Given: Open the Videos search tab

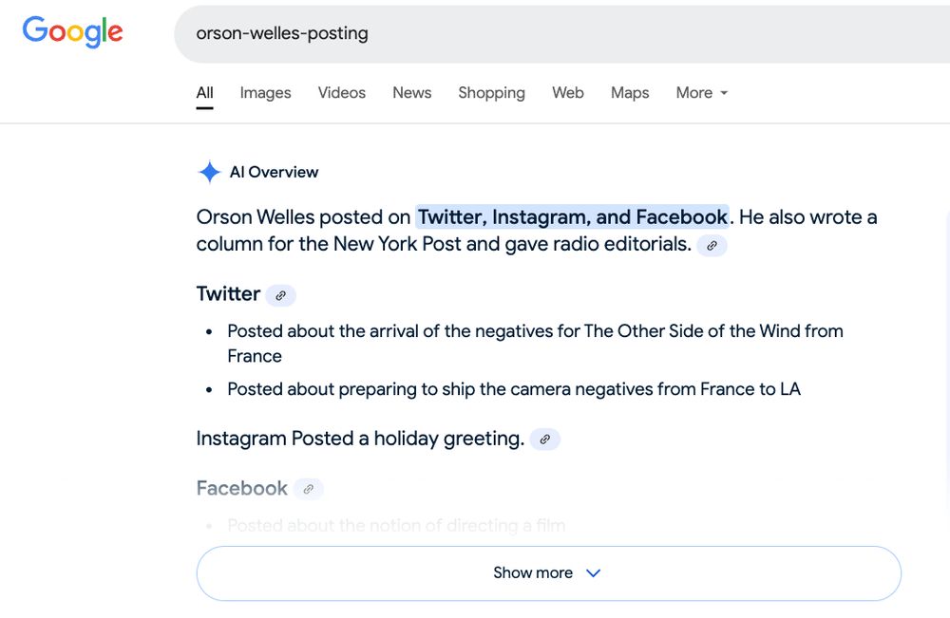Looking at the screenshot, I should (x=341, y=93).
